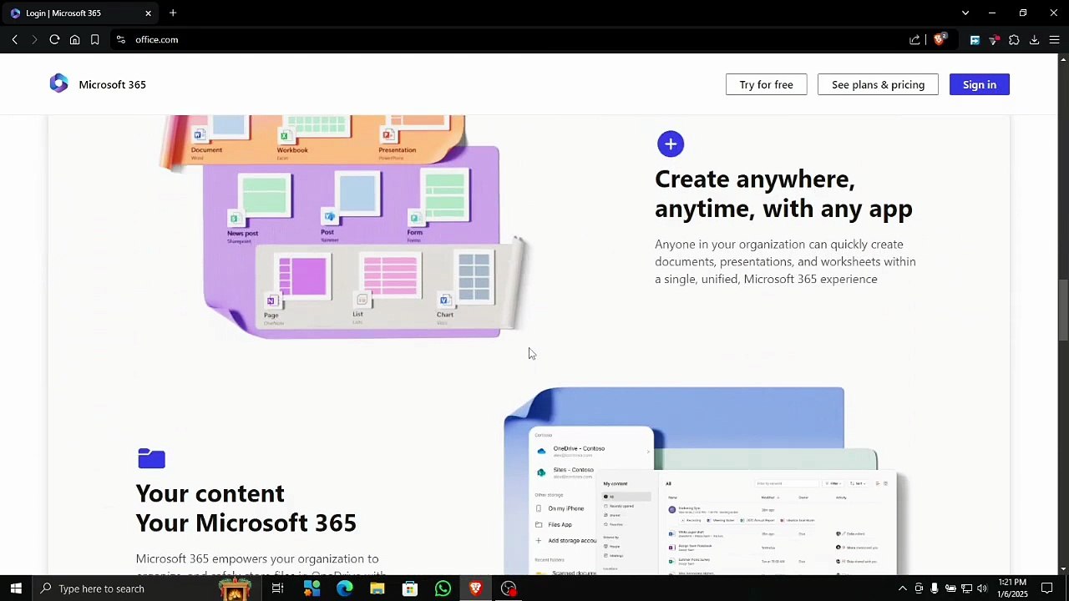Viewport: 1069px width, 601px height.
Task: Click the Microsoft 365 logo icon
Action: (58, 84)
